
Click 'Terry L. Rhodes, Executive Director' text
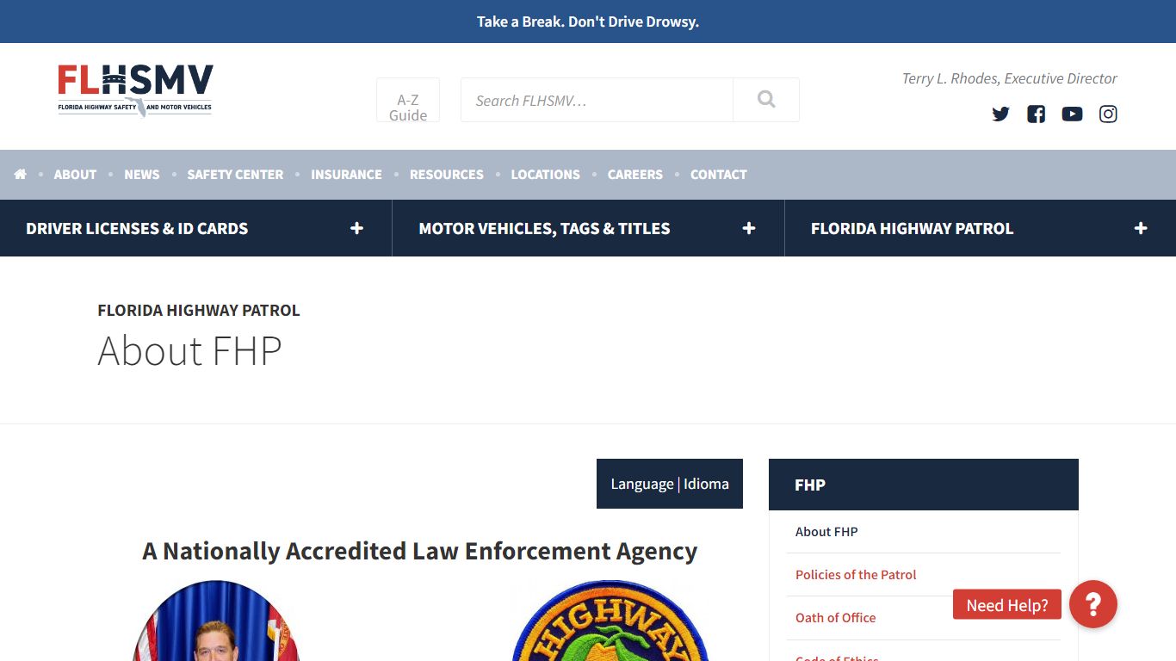[x=1009, y=78]
